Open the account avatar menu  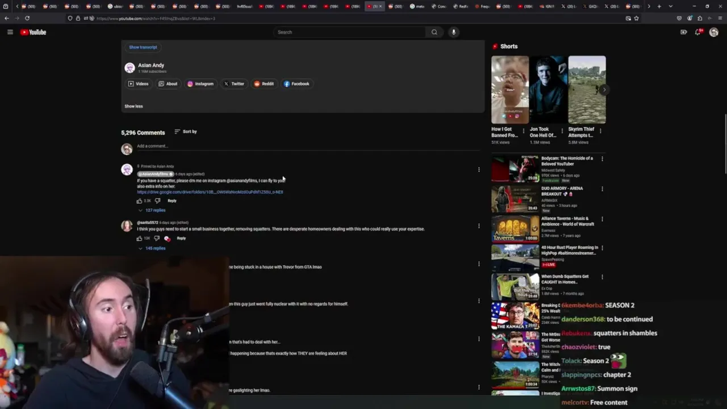[x=713, y=32]
